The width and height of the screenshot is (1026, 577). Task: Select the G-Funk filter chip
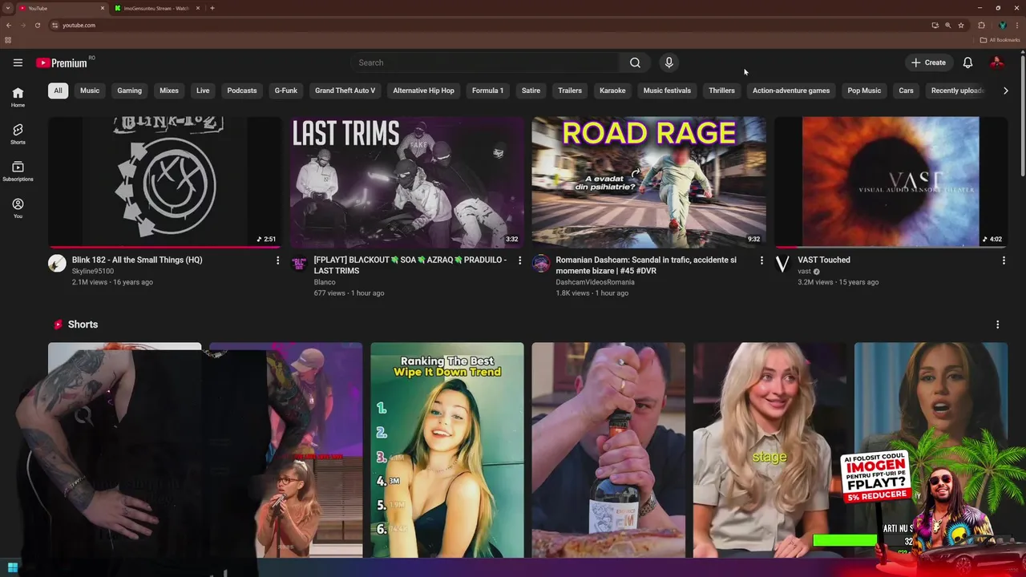point(286,91)
